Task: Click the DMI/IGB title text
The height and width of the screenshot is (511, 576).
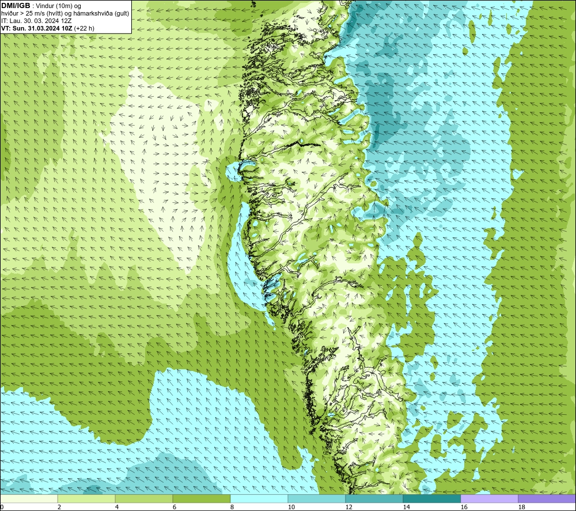Action: click(x=16, y=6)
